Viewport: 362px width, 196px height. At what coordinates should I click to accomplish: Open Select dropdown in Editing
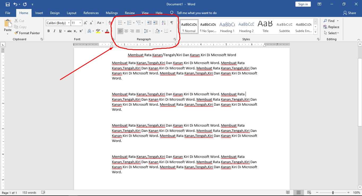[331, 33]
